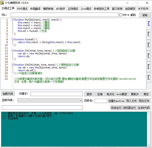Collapse the fuckall function fold marker
Screen dimensions: 152x148
coord(13,39)
